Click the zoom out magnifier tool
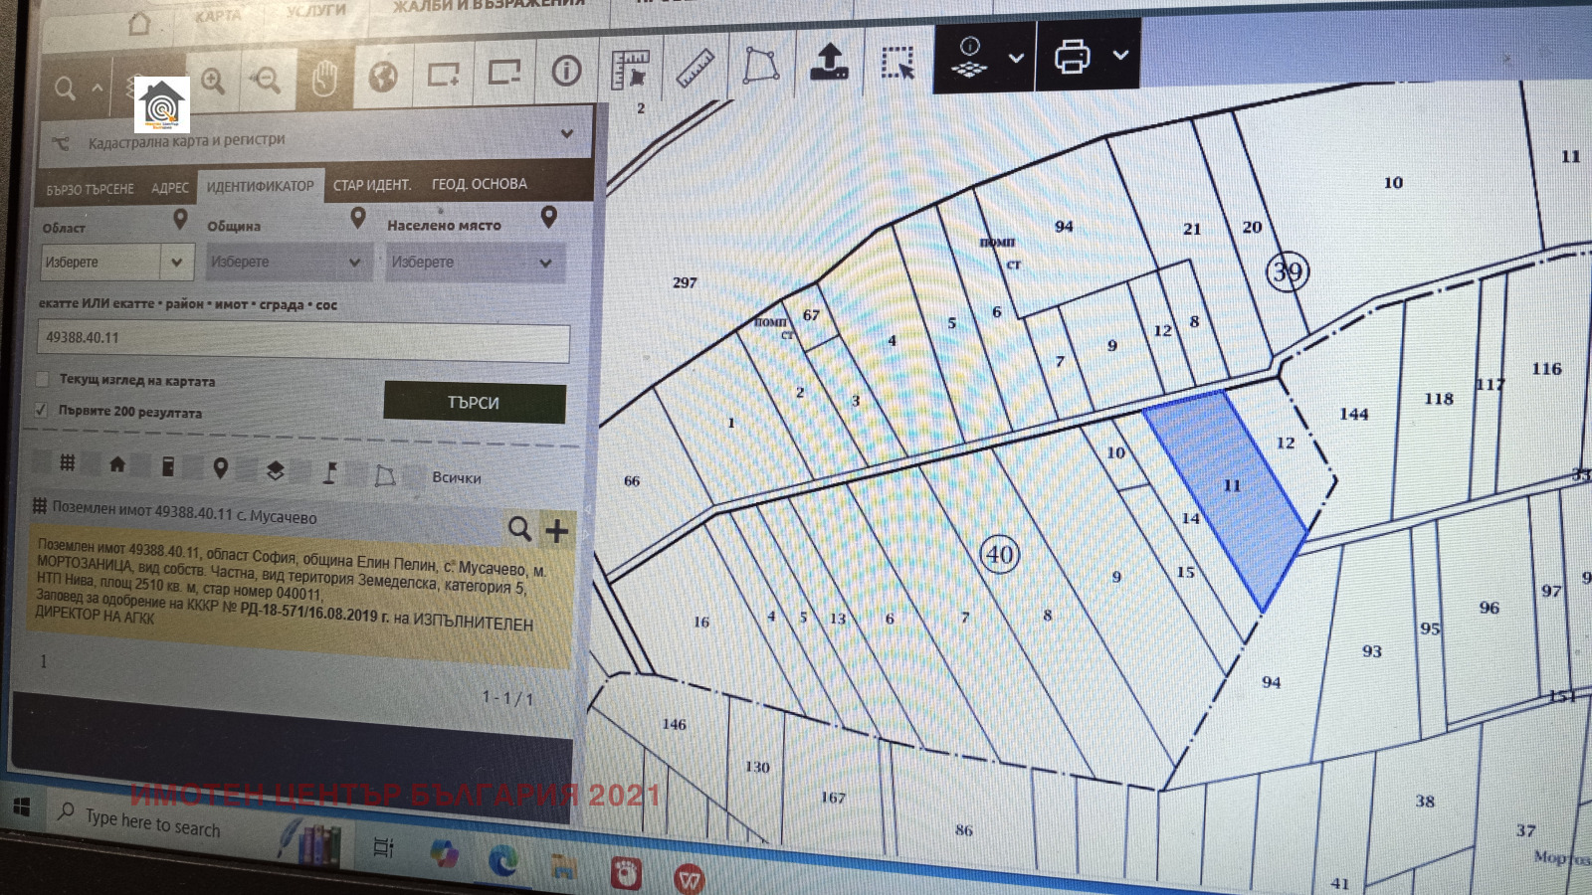The image size is (1592, 895). (266, 80)
